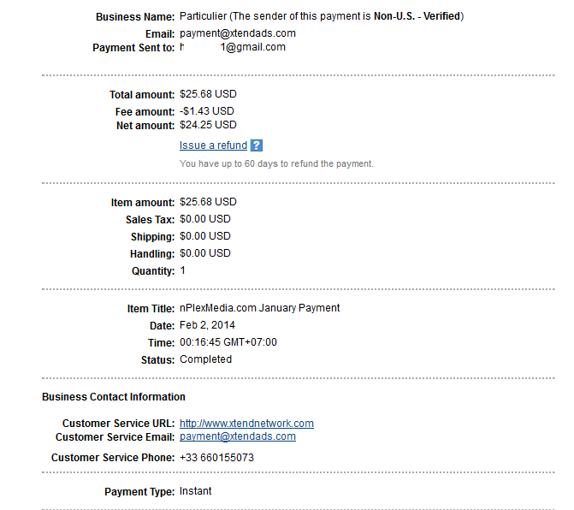
Task: Click the Quantity value 1
Action: pyautogui.click(x=183, y=270)
